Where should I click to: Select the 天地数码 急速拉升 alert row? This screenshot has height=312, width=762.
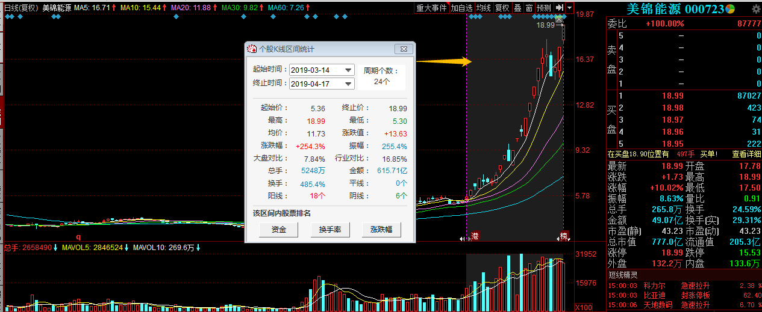pyautogui.click(x=684, y=305)
